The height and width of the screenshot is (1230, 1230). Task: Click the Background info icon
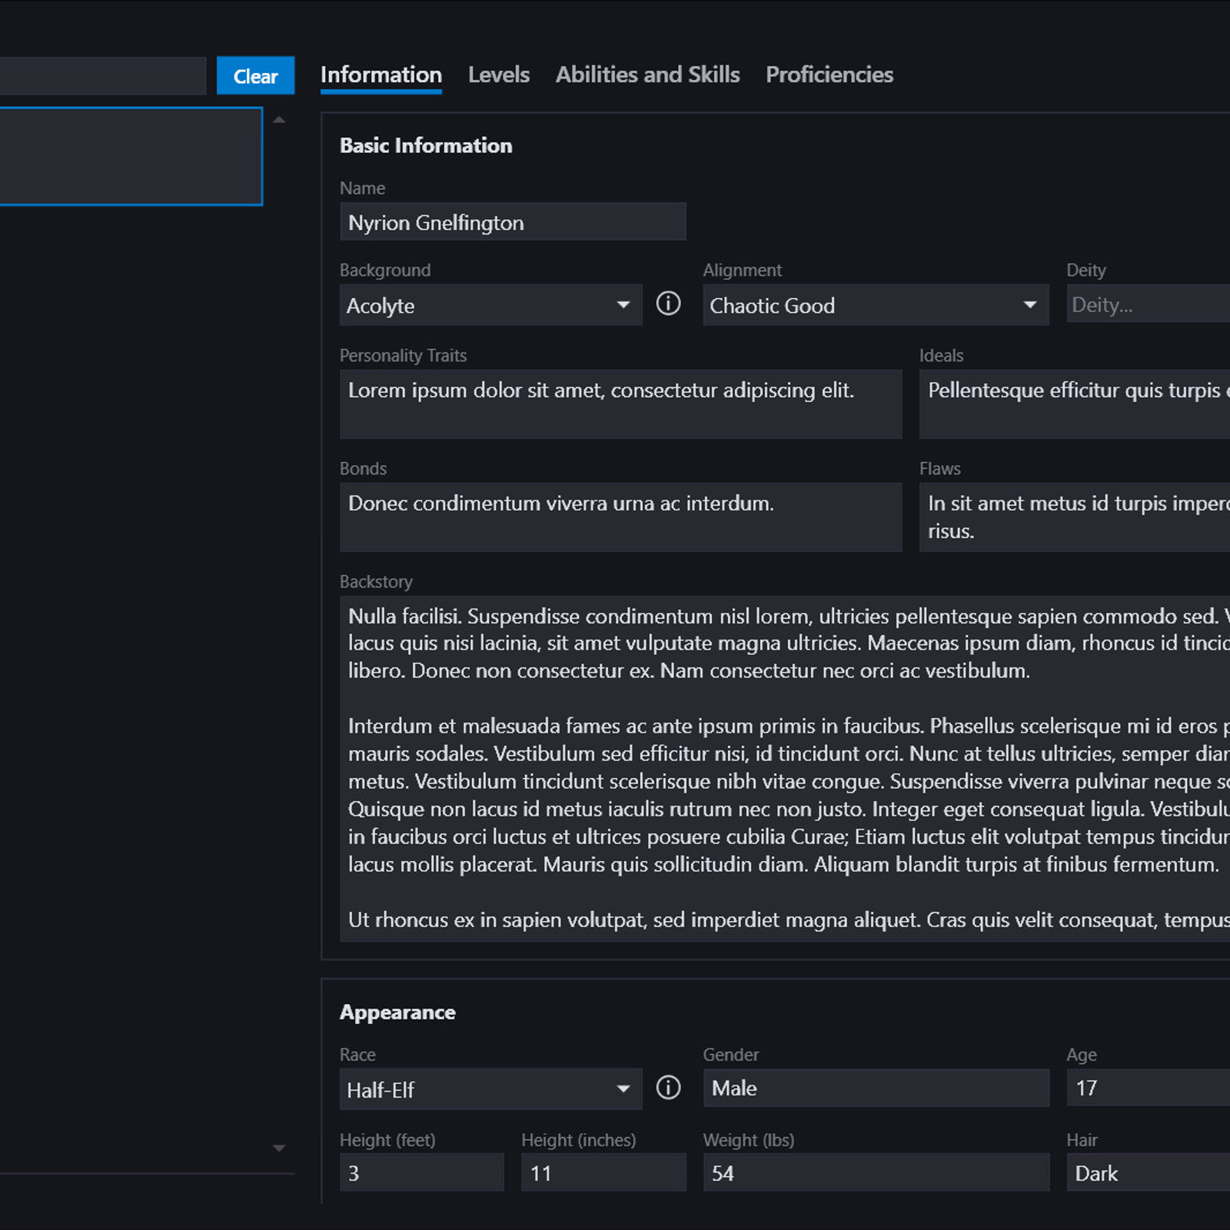point(668,304)
